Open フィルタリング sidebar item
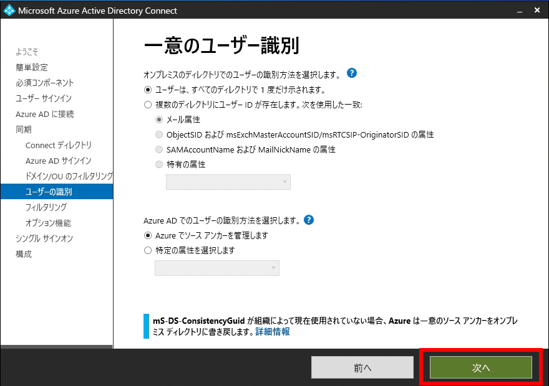 click(46, 207)
